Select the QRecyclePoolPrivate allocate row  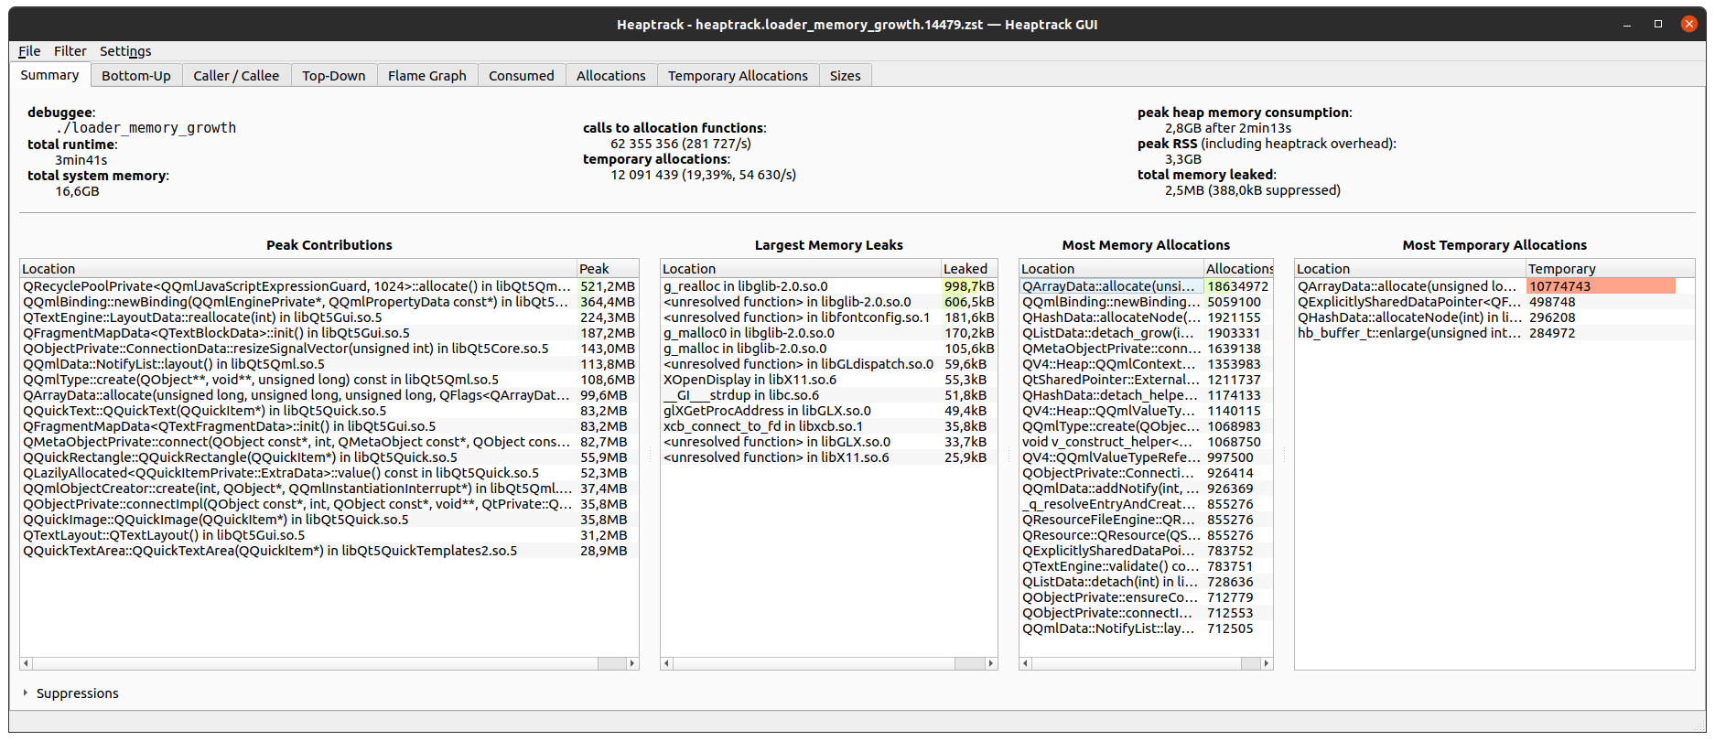click(329, 286)
